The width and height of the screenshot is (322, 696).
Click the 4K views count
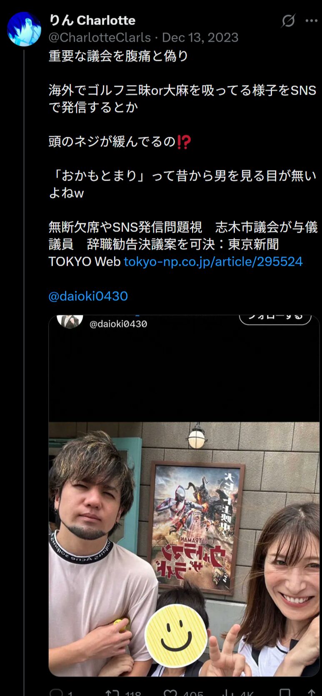coord(247,693)
